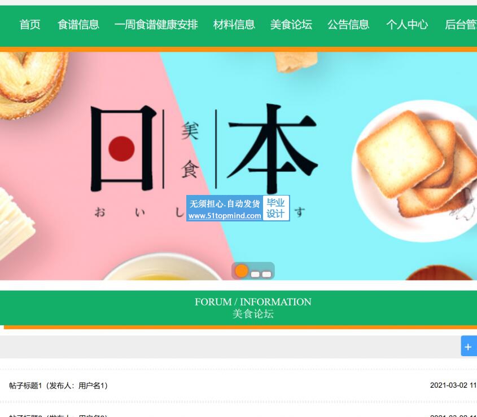Viewport: 477px width, 417px height.
Task: Open forum post 帖子标题1 by 用户名1
Action: (58, 385)
